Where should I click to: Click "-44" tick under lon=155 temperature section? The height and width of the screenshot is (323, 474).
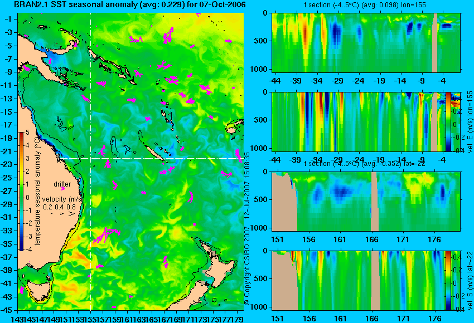(x=274, y=81)
